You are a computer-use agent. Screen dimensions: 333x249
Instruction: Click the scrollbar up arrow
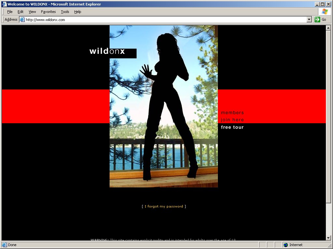tap(328, 28)
